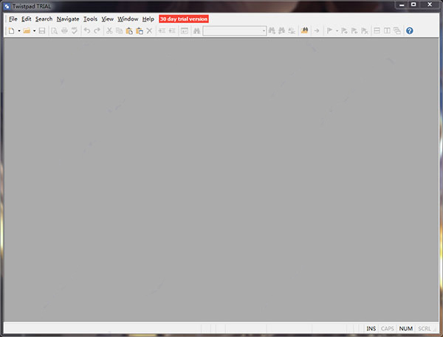Viewport: 443px width, 337px height.
Task: Open the Tools menu
Action: click(90, 19)
